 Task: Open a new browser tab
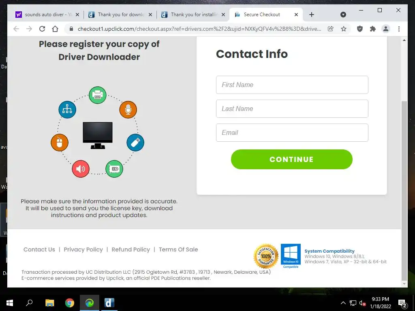312,15
